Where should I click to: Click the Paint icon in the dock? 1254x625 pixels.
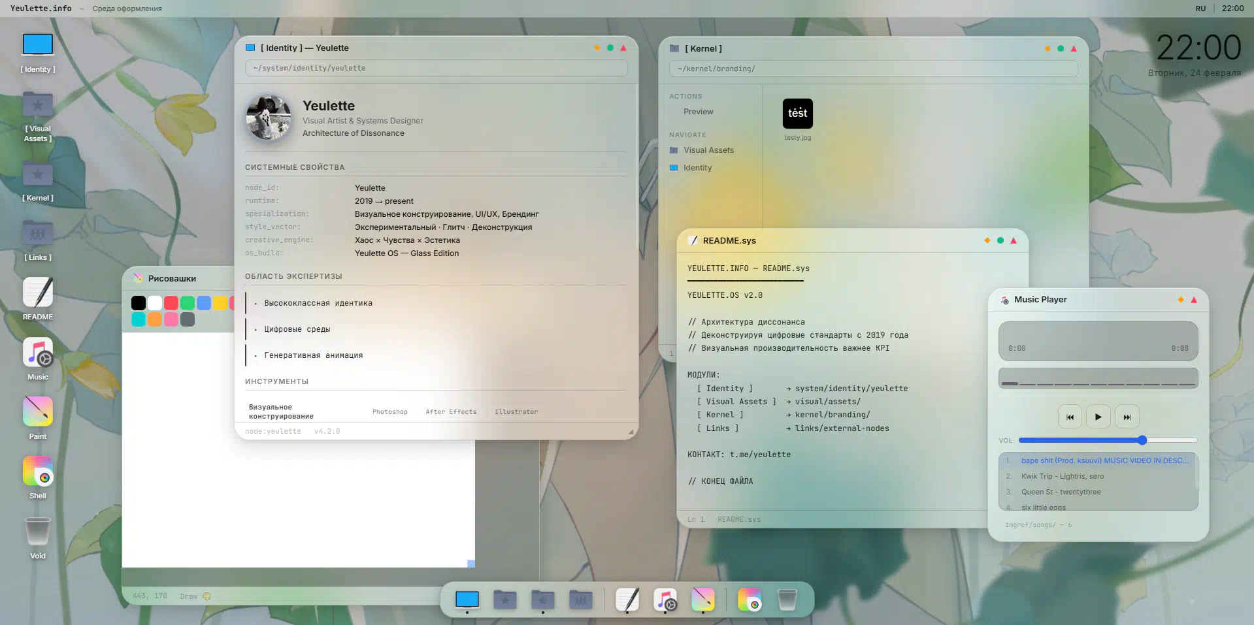click(x=703, y=600)
